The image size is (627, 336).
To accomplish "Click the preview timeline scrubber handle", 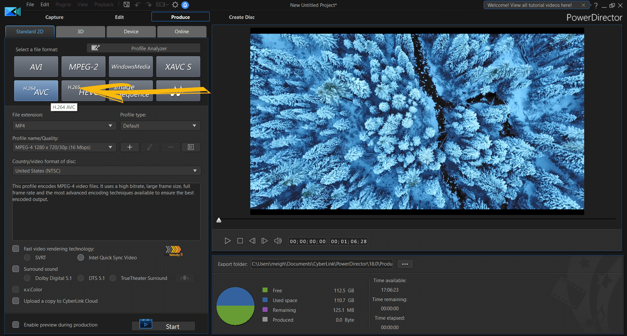I will click(219, 220).
